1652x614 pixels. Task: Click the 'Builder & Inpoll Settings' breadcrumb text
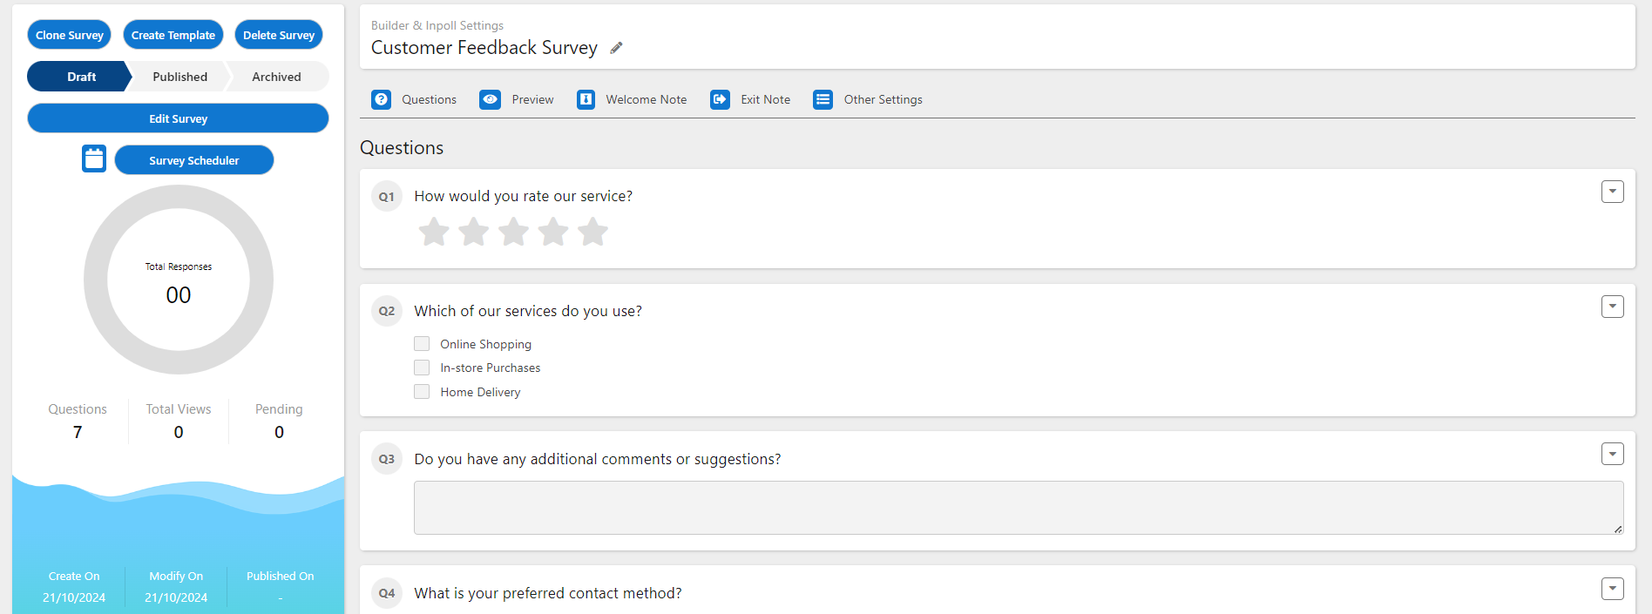tap(437, 25)
